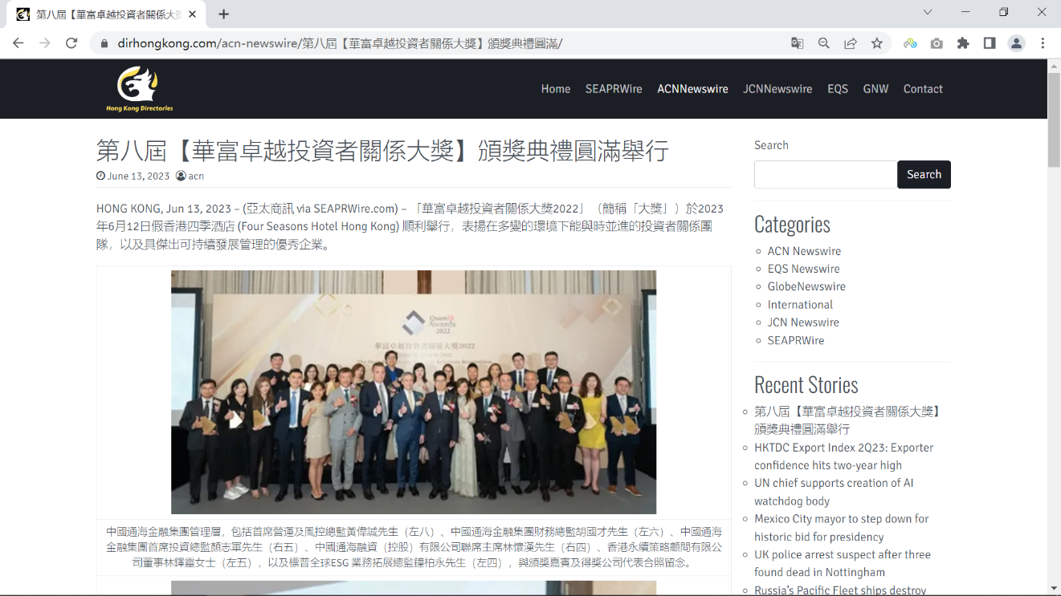Click scrollbar up arrow
The height and width of the screenshot is (596, 1061).
tap(1054, 66)
